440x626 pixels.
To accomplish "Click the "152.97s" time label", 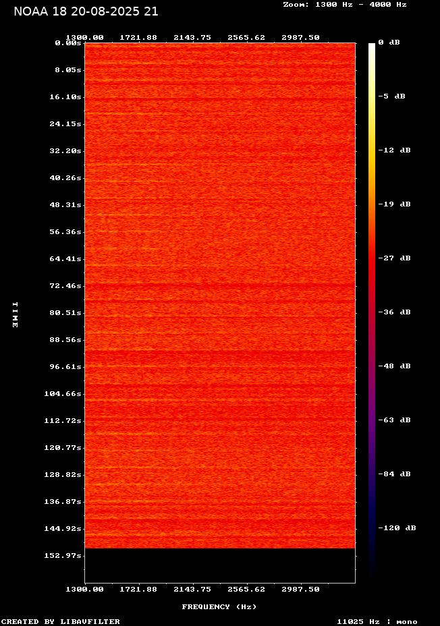I will point(63,556).
